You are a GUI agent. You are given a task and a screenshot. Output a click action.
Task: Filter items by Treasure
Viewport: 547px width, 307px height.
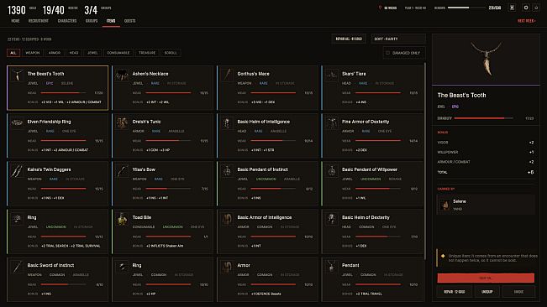147,53
